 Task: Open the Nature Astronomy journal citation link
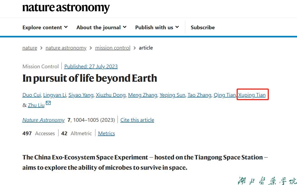coord(43,120)
